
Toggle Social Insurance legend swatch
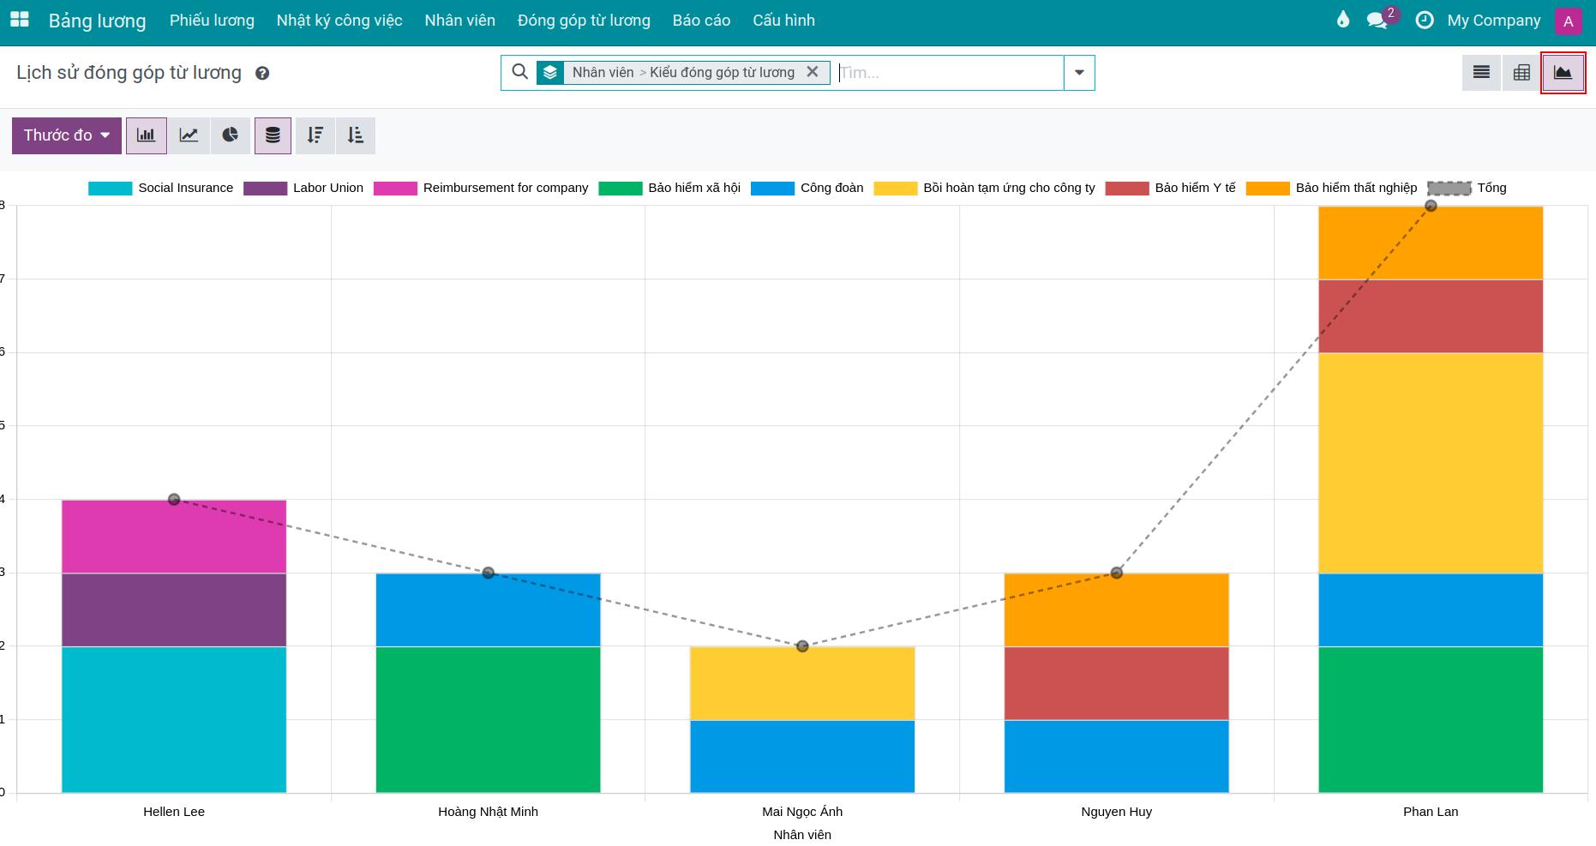coord(110,189)
